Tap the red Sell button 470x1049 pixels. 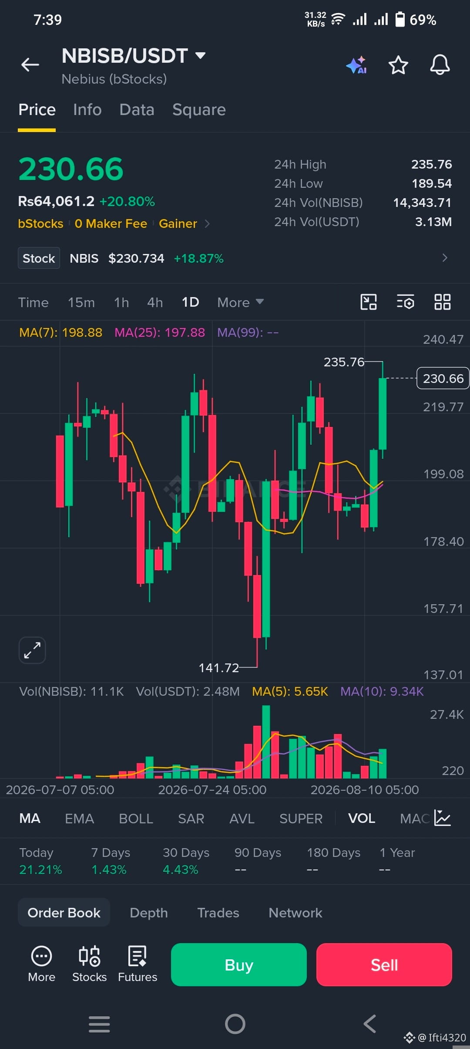point(384,964)
